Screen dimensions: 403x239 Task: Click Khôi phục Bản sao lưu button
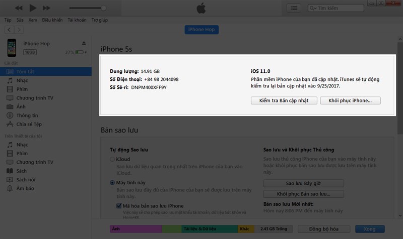coord(304,194)
